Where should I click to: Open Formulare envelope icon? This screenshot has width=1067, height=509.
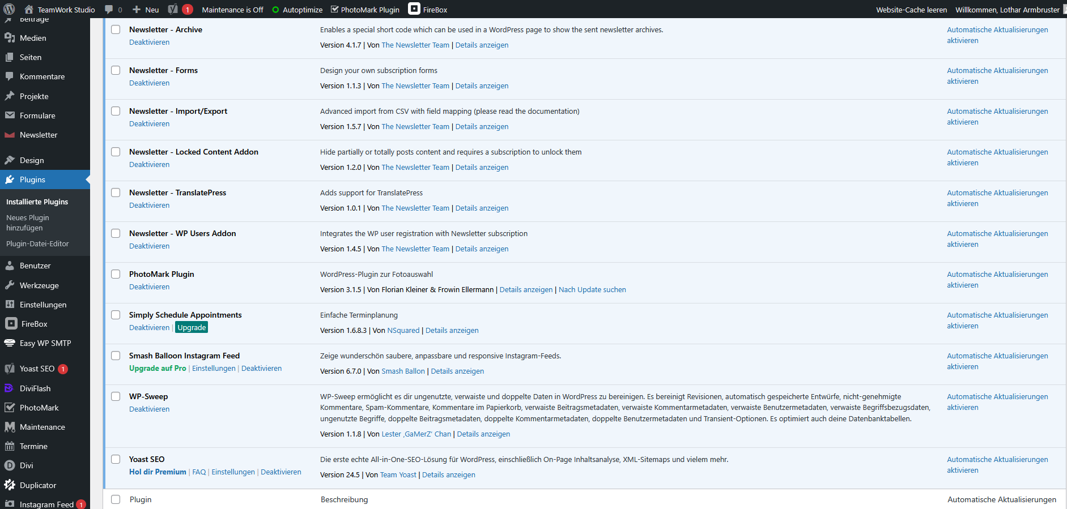pyautogui.click(x=10, y=116)
